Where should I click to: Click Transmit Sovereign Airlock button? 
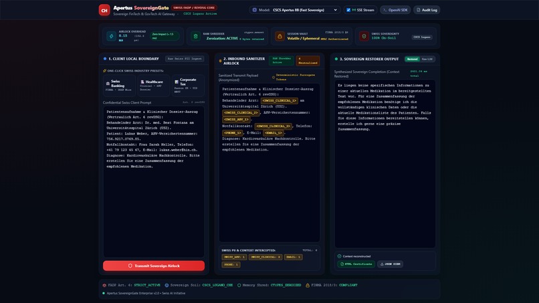[154, 266]
